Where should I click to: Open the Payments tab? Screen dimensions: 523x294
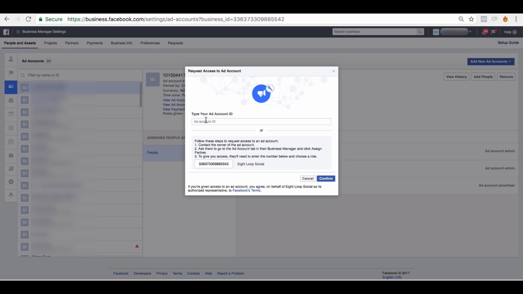[94, 43]
